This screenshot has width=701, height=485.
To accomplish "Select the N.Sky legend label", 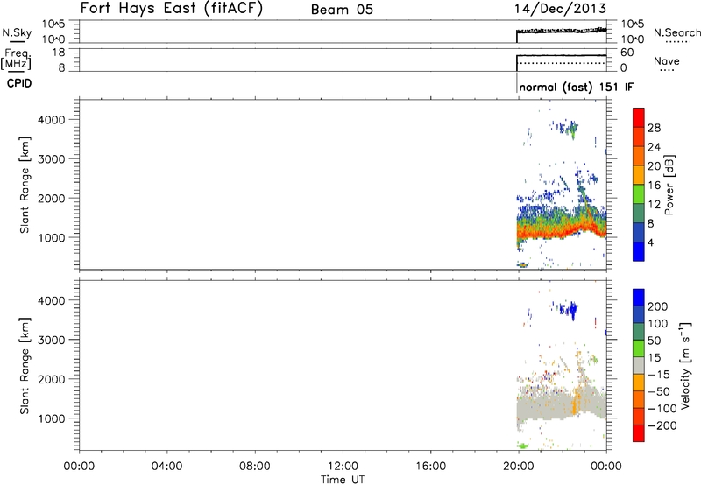I will tap(17, 32).
